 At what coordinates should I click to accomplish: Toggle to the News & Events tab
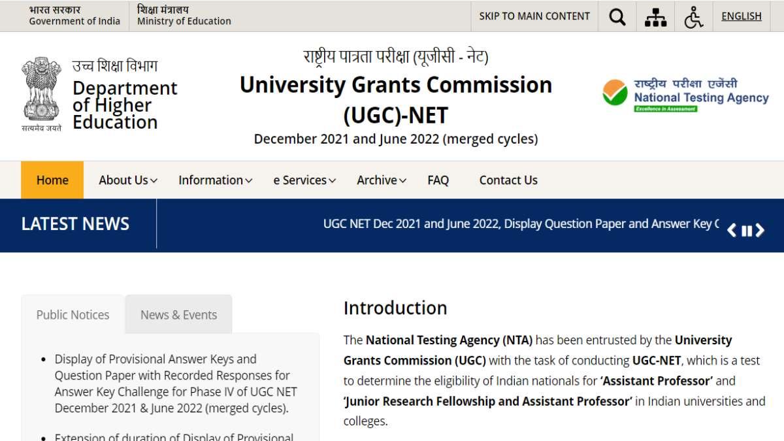point(178,314)
